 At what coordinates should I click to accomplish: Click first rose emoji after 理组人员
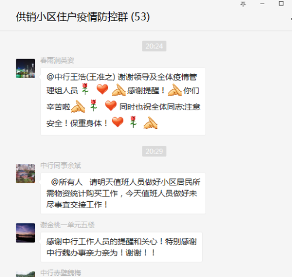point(85,89)
